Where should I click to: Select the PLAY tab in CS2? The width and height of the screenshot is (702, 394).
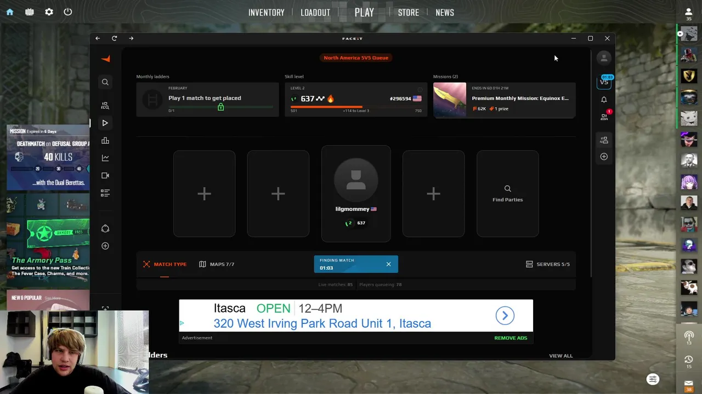coord(364,12)
